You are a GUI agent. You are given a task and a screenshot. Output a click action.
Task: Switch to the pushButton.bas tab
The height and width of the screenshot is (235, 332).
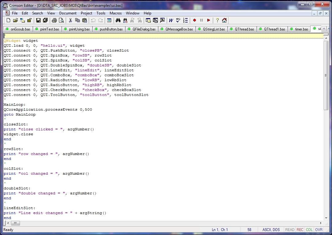[109, 29]
